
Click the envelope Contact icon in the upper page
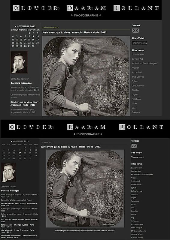(x=135, y=31)
